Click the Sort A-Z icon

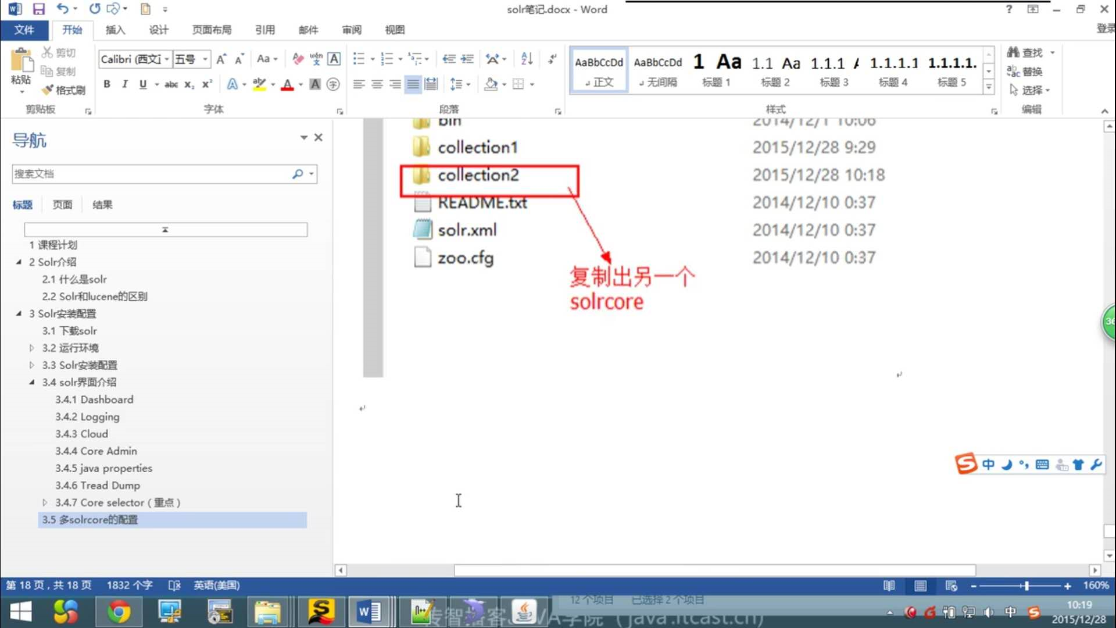pos(527,59)
